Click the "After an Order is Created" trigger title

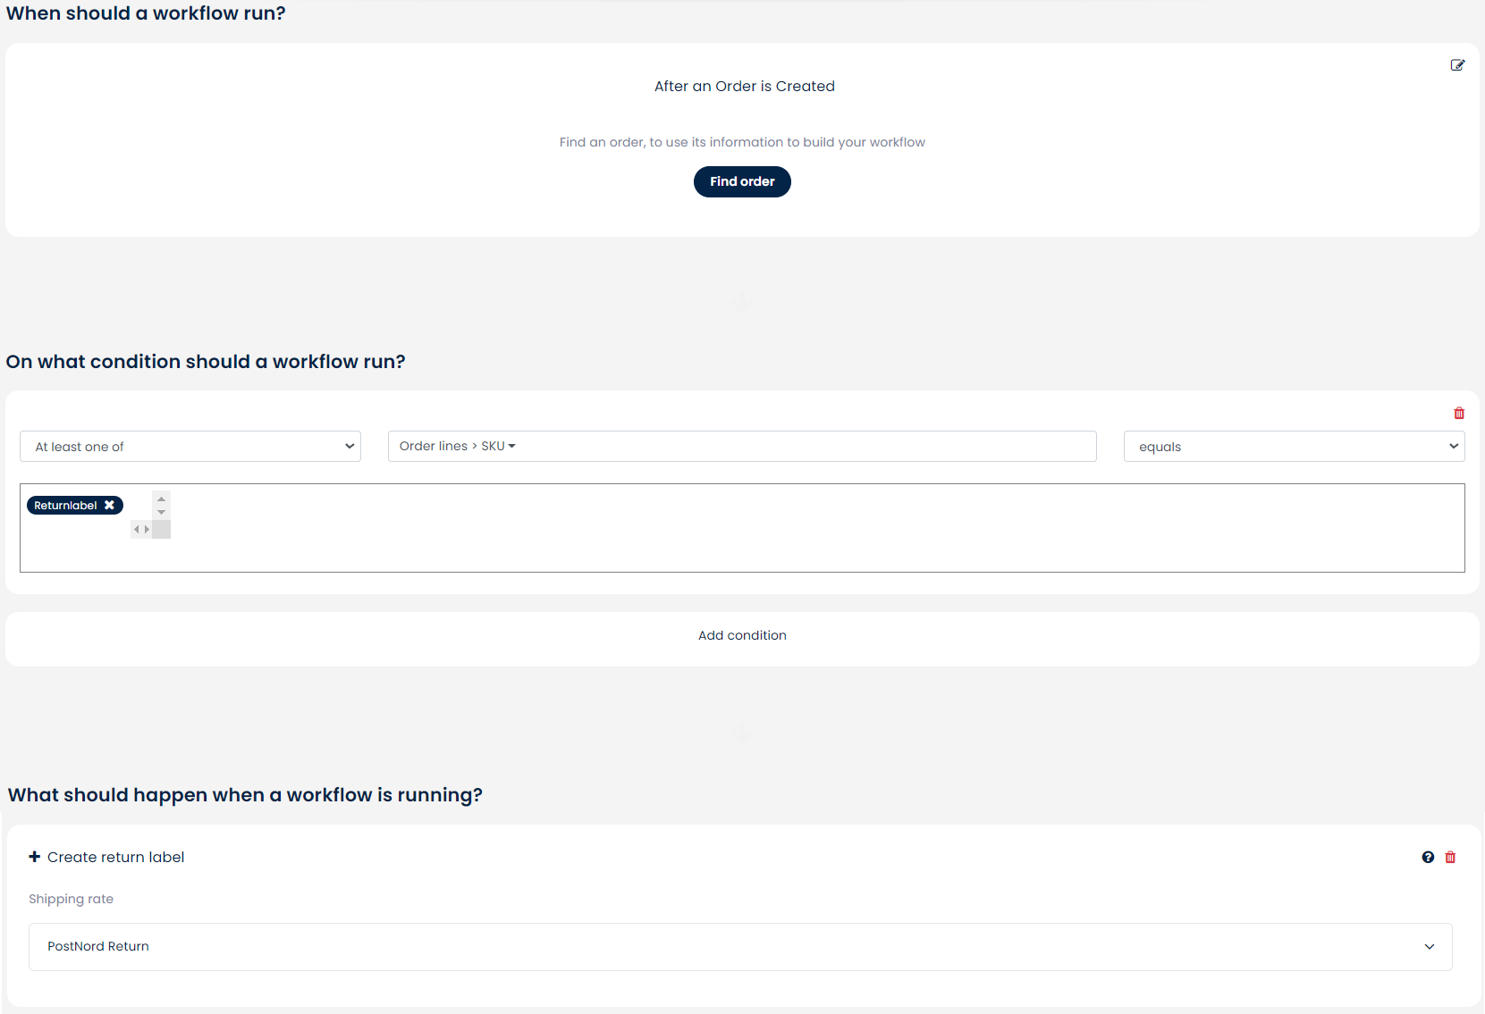pos(744,87)
